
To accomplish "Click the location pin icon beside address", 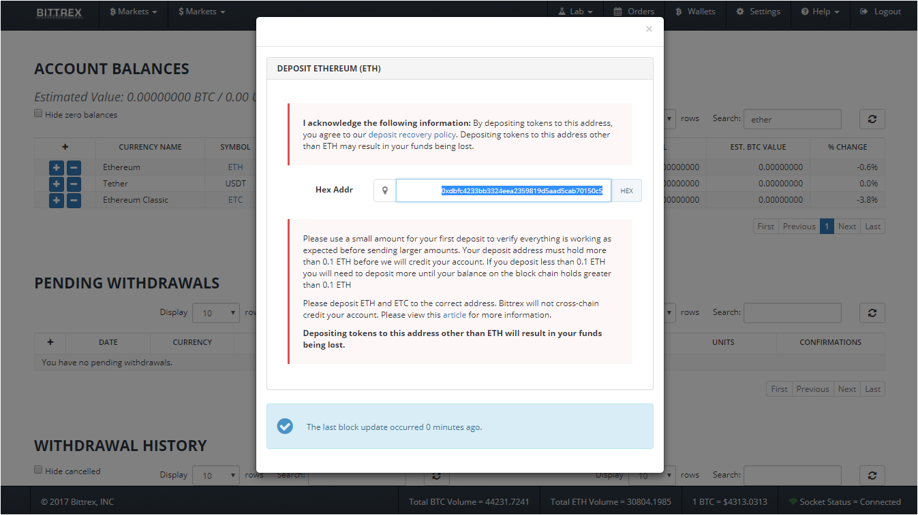I will (x=385, y=190).
